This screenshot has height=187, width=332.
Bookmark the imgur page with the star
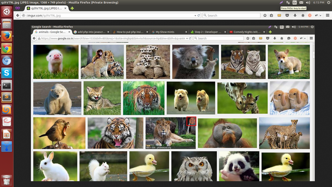coord(265,16)
